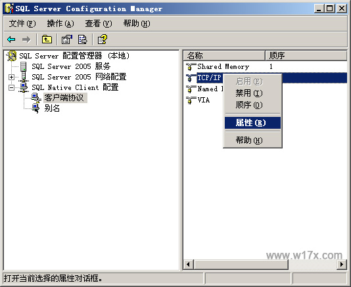This screenshot has width=351, height=287.
Task: Collapse SQL Native Client 配置 node
Action: [x=11, y=88]
